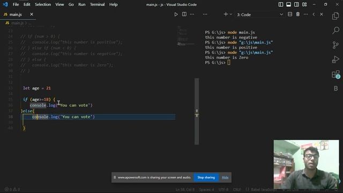The image size is (343, 193).
Task: Open Customize Layout button
Action: pyautogui.click(x=304, y=4)
